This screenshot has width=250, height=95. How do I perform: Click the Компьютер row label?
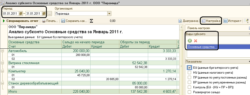[x=17, y=71]
